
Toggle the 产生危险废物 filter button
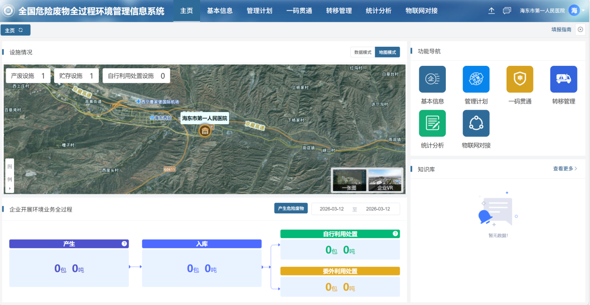tap(291, 209)
